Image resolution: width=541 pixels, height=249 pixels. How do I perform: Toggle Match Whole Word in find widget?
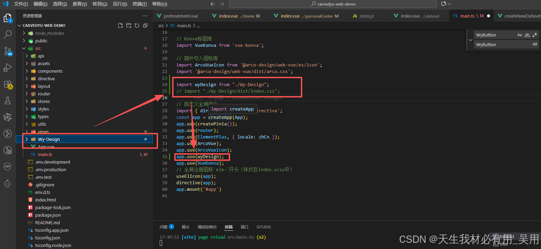click(x=527, y=35)
